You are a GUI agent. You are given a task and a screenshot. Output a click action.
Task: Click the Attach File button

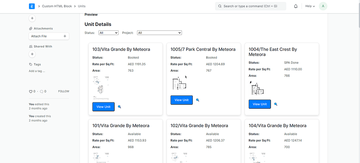(x=49, y=36)
